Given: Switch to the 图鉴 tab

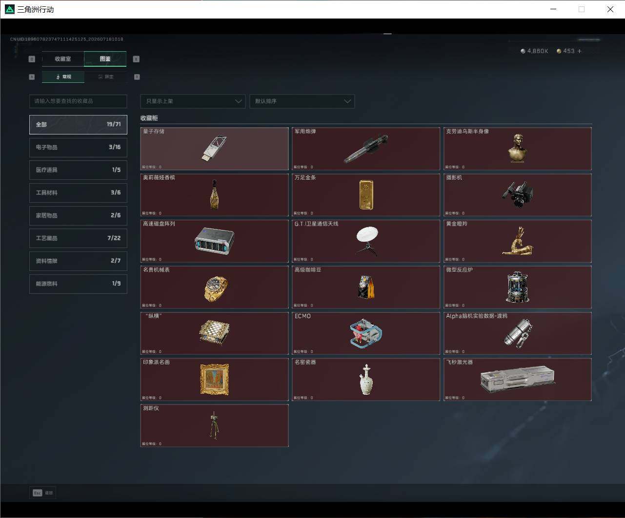Looking at the screenshot, I should [x=105, y=59].
